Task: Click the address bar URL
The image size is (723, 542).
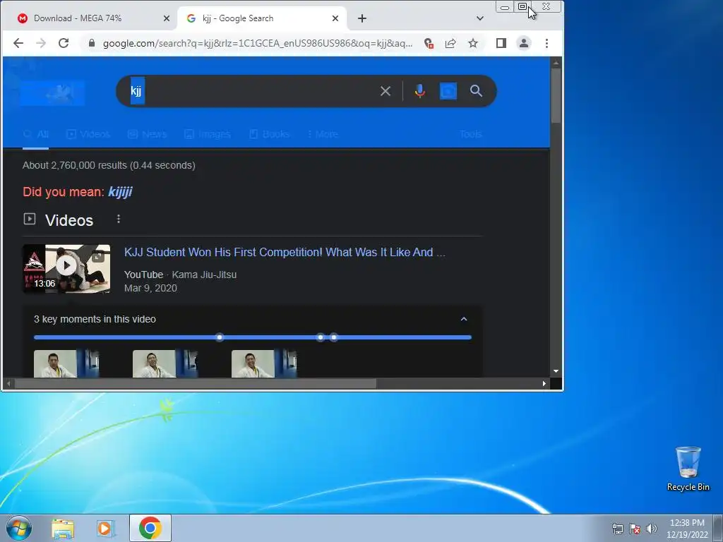Action: pos(257,43)
